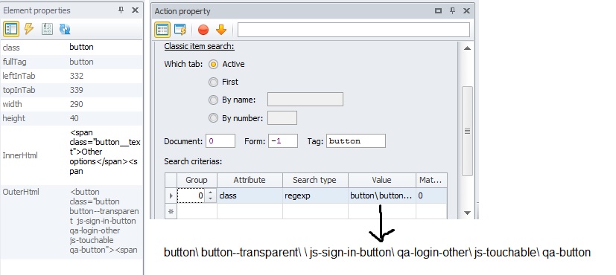Click the match cell showing 0
Image resolution: width=616 pixels, height=275 pixels.
(431, 195)
